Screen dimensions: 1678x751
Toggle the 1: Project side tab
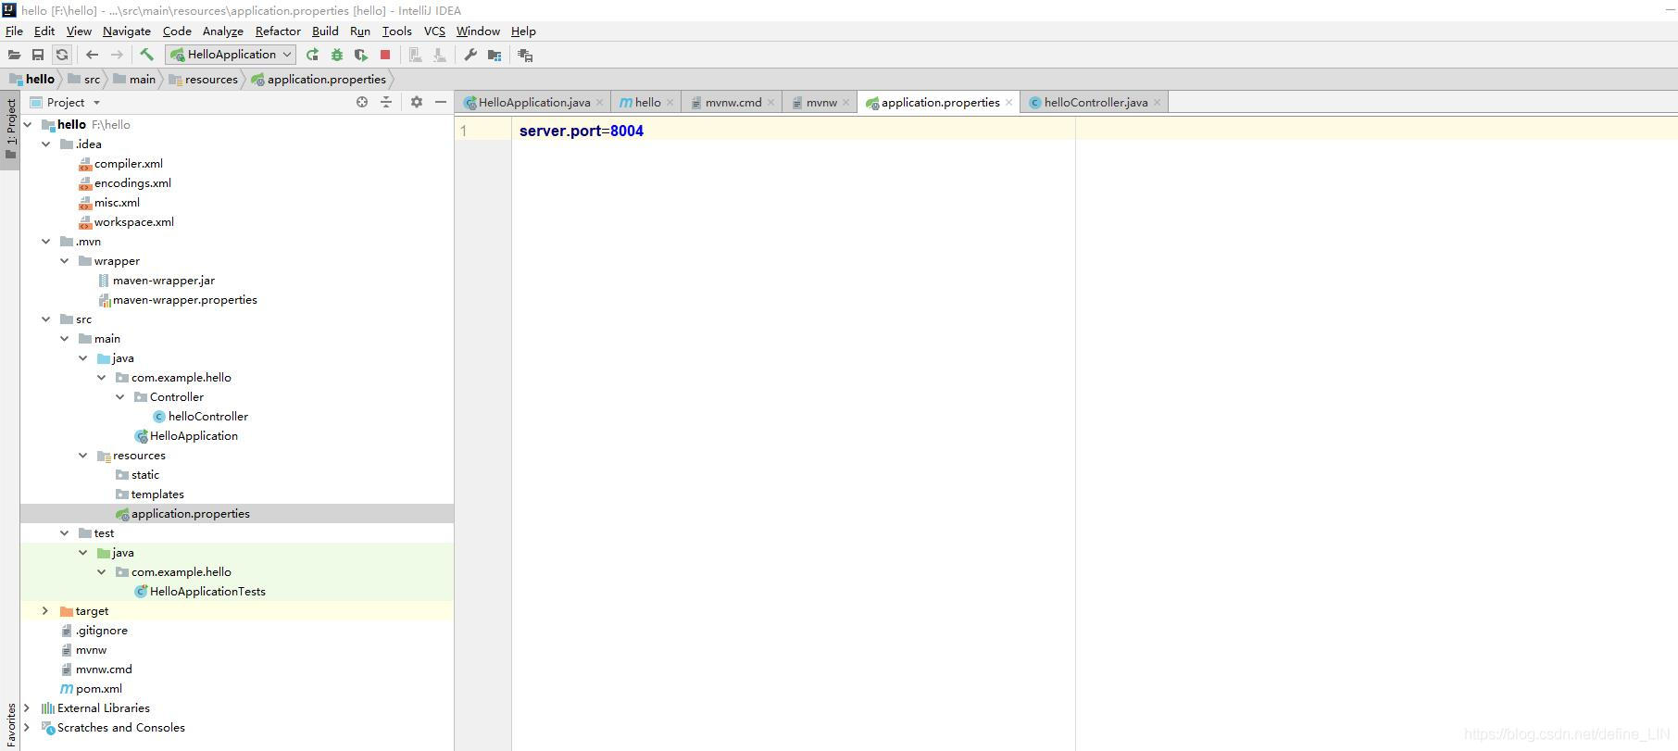tap(10, 128)
